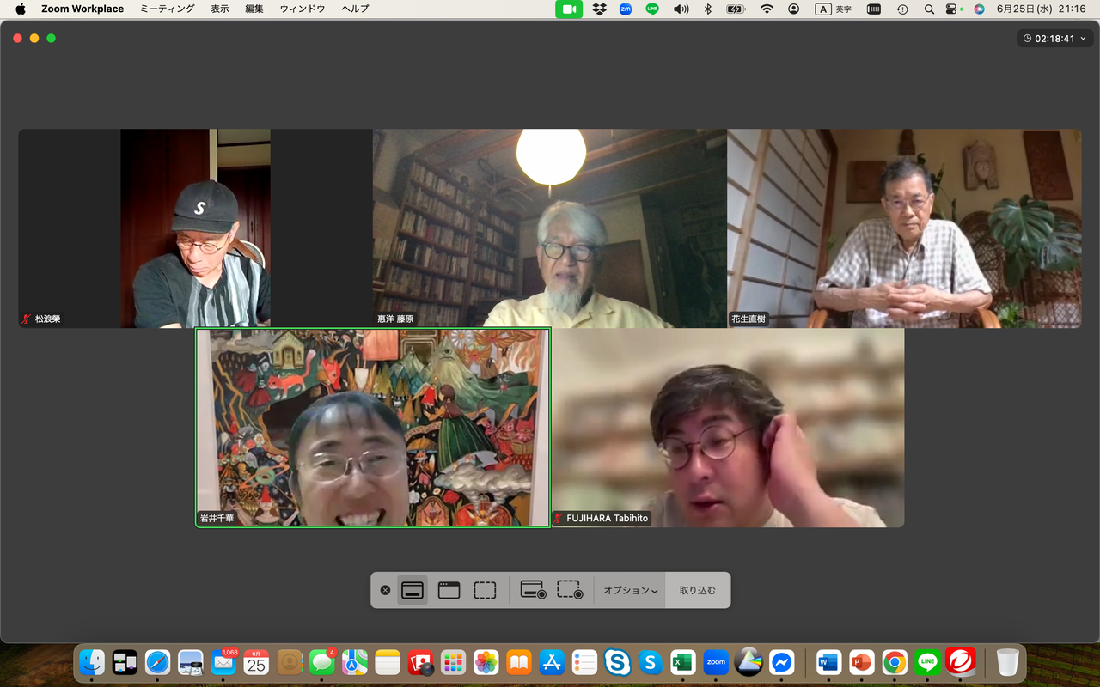Image resolution: width=1100 pixels, height=687 pixels.
Task: Open Spotlight search from menu bar
Action: click(929, 9)
